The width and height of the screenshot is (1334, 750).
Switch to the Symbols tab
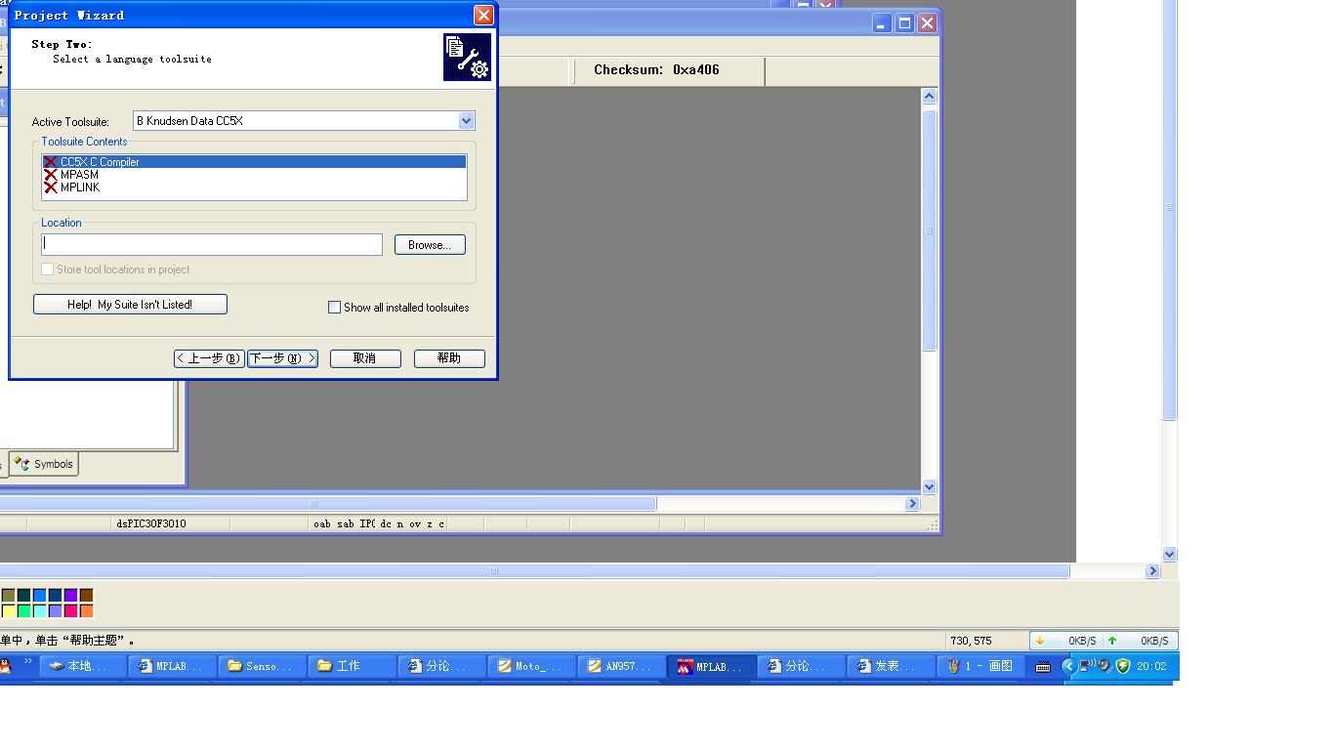(x=44, y=464)
